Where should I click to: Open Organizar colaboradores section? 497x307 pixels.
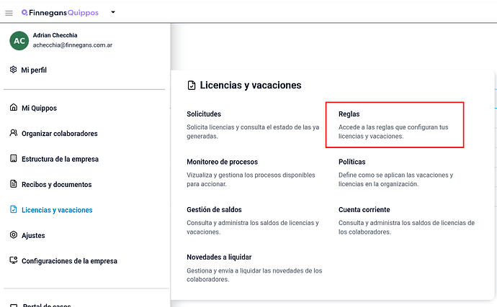[x=60, y=134]
